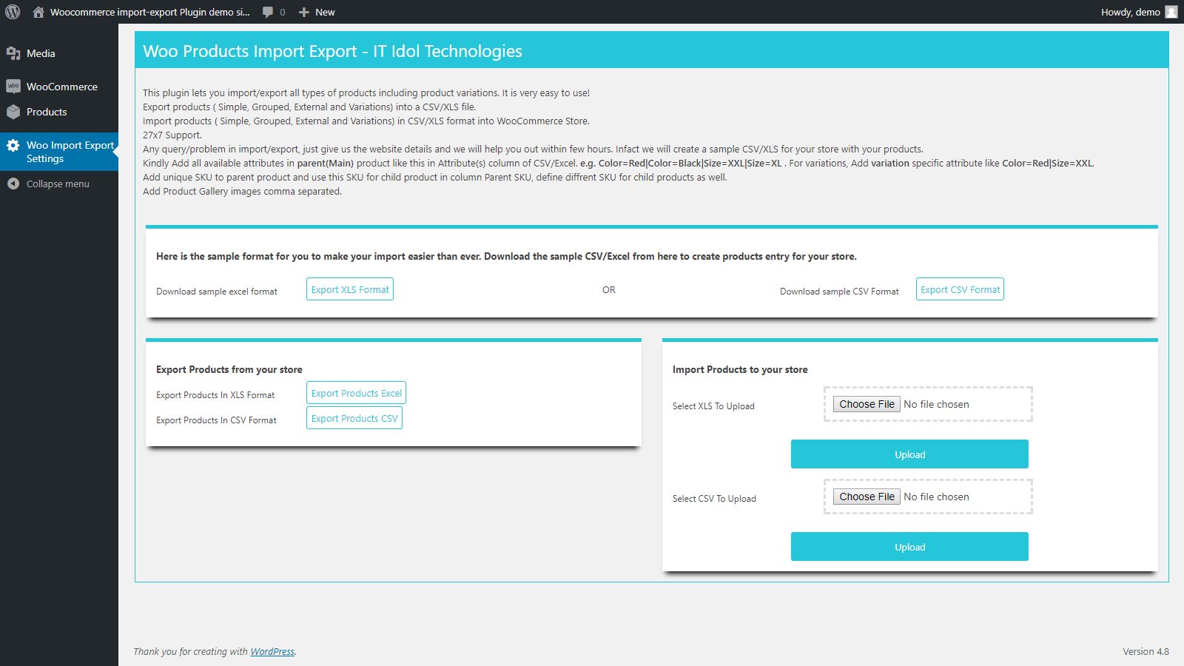Upload the selected CSV file

coord(909,547)
